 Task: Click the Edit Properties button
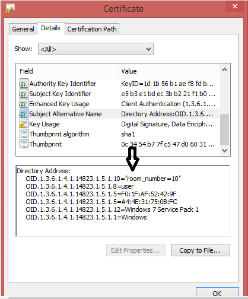pyautogui.click(x=136, y=250)
